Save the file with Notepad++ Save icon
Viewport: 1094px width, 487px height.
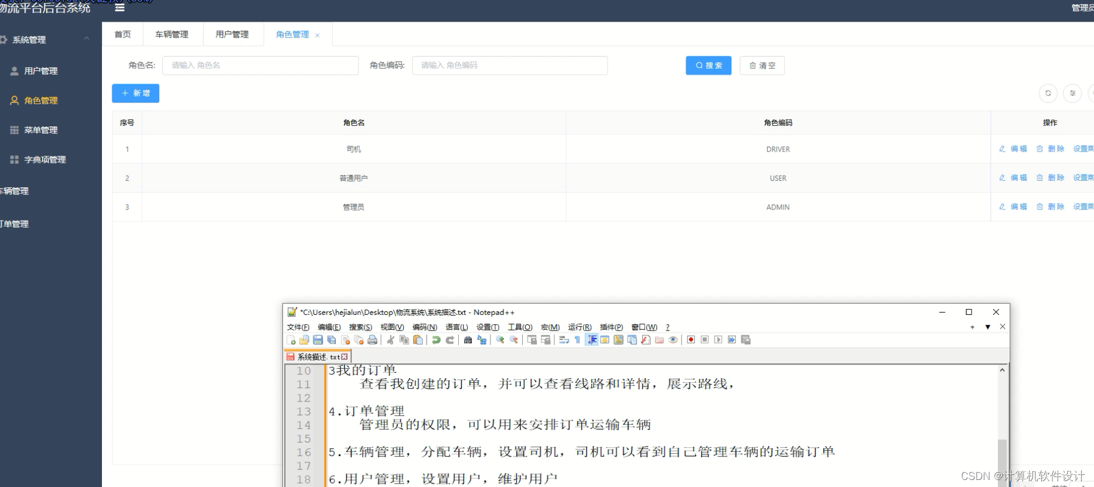click(318, 339)
